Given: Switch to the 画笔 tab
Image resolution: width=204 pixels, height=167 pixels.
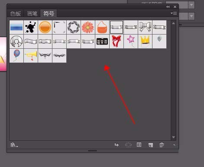Looking at the screenshot, I should pyautogui.click(x=32, y=14).
